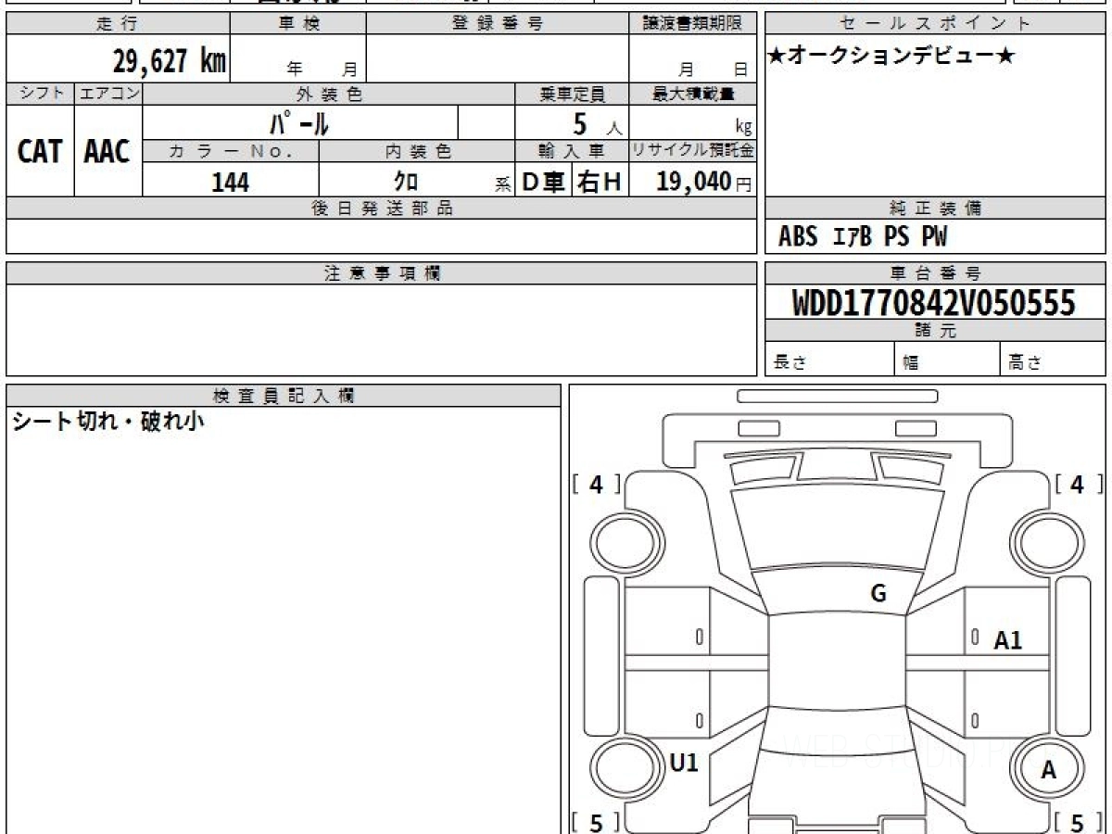Click the inspector note シート切れ・破れ小

coord(108,423)
